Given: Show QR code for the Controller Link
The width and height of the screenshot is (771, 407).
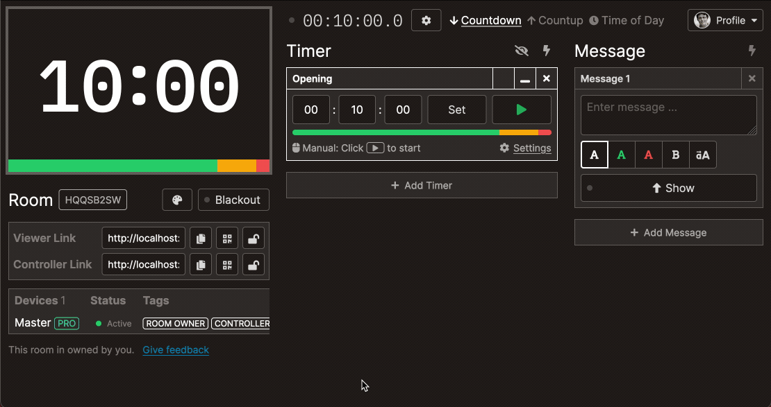Looking at the screenshot, I should pos(226,264).
